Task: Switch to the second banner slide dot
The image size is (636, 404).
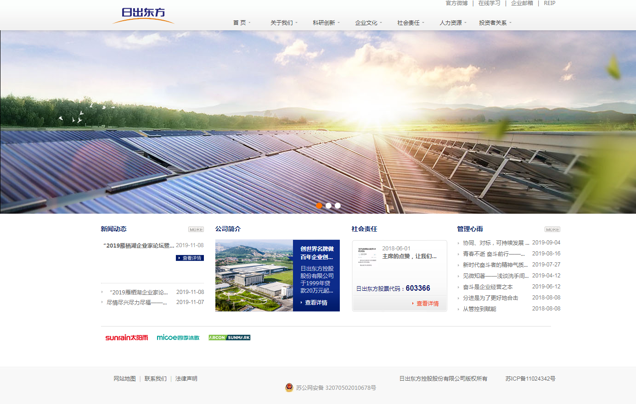Action: (328, 205)
